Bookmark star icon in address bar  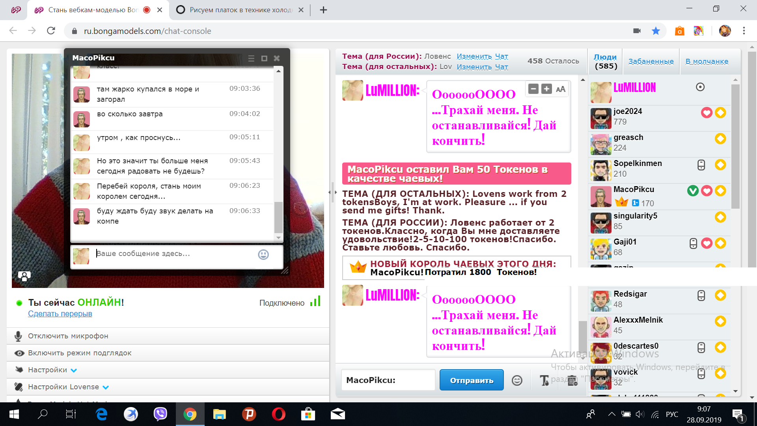pos(656,31)
